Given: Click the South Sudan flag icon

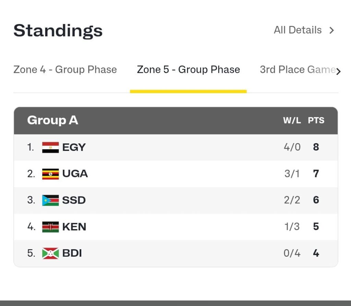Looking at the screenshot, I should 50,200.
